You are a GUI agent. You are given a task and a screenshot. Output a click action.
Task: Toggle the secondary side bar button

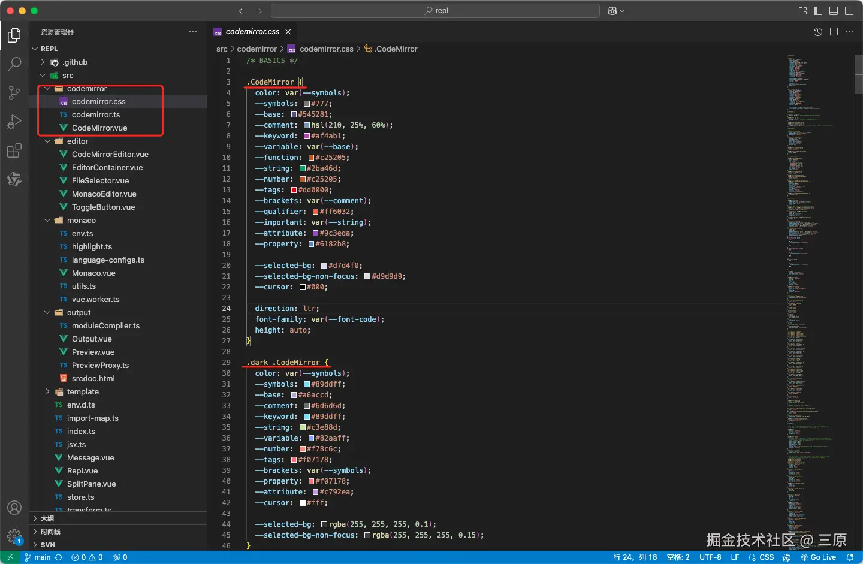pos(849,11)
